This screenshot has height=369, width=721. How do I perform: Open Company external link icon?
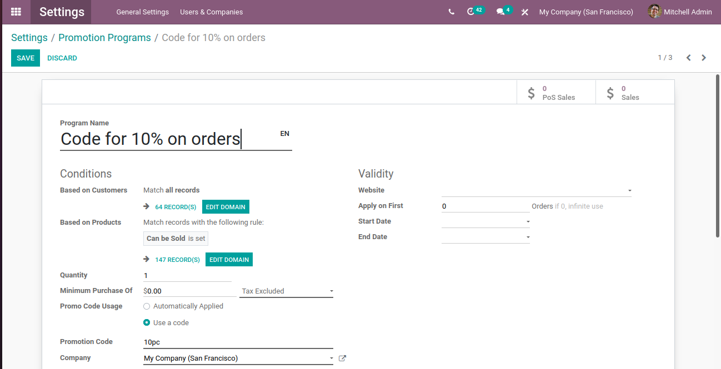point(342,358)
